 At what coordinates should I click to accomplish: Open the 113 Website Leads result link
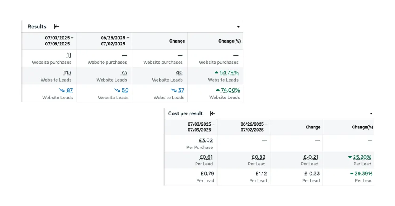click(x=67, y=72)
